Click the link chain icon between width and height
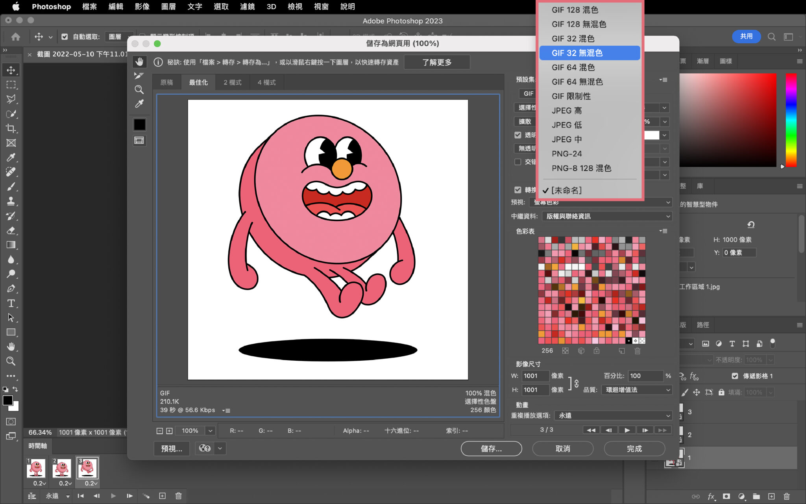 577,383
